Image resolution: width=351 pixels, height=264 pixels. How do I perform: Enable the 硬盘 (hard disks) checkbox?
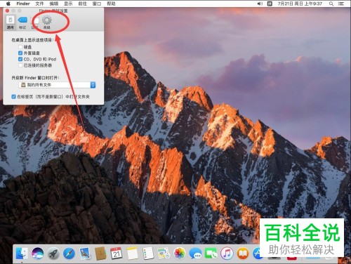20,47
